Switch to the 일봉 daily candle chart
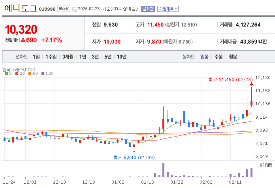Screen dimensions: 275x188 click(x=205, y=57)
